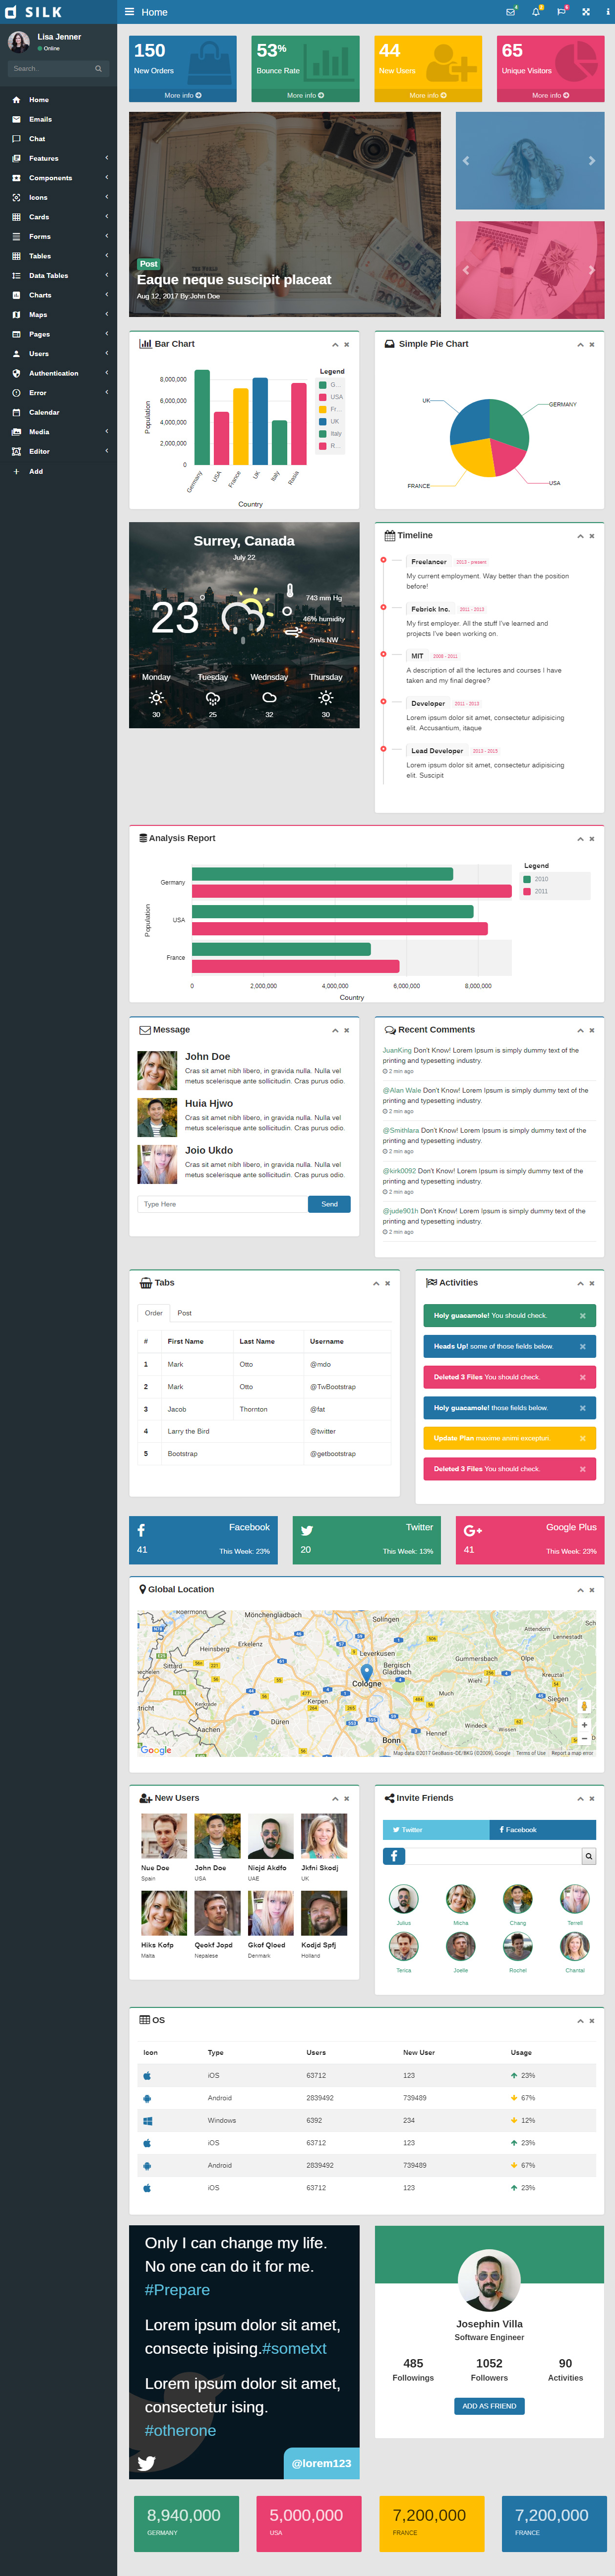Viewport: 615px width, 2576px height.
Task: Click the sidebar search magnifier icon
Action: [x=98, y=69]
